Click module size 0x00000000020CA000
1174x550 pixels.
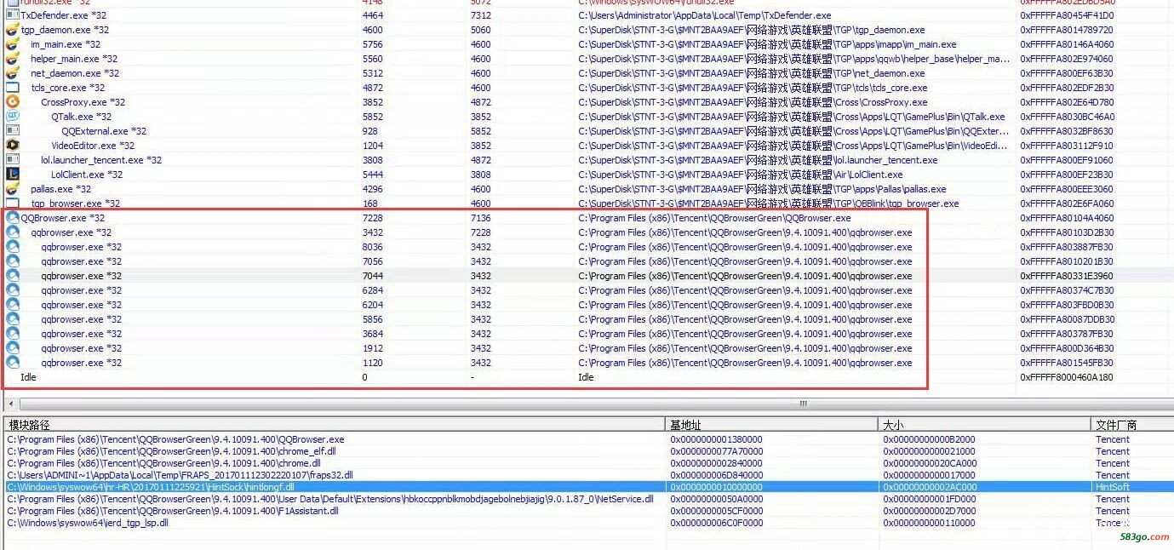pyautogui.click(x=930, y=463)
